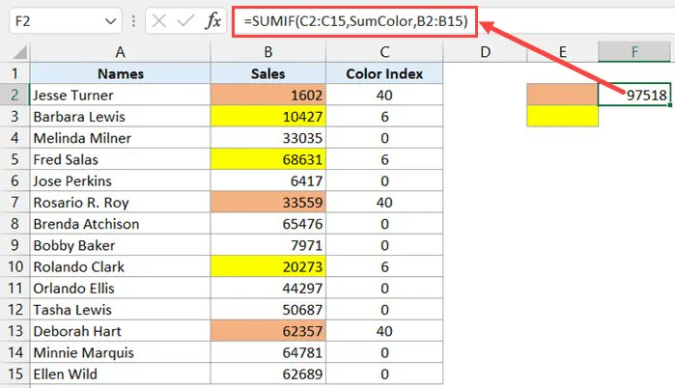
Task: Select empty cell F3 beside yellow swatch
Action: tap(634, 116)
